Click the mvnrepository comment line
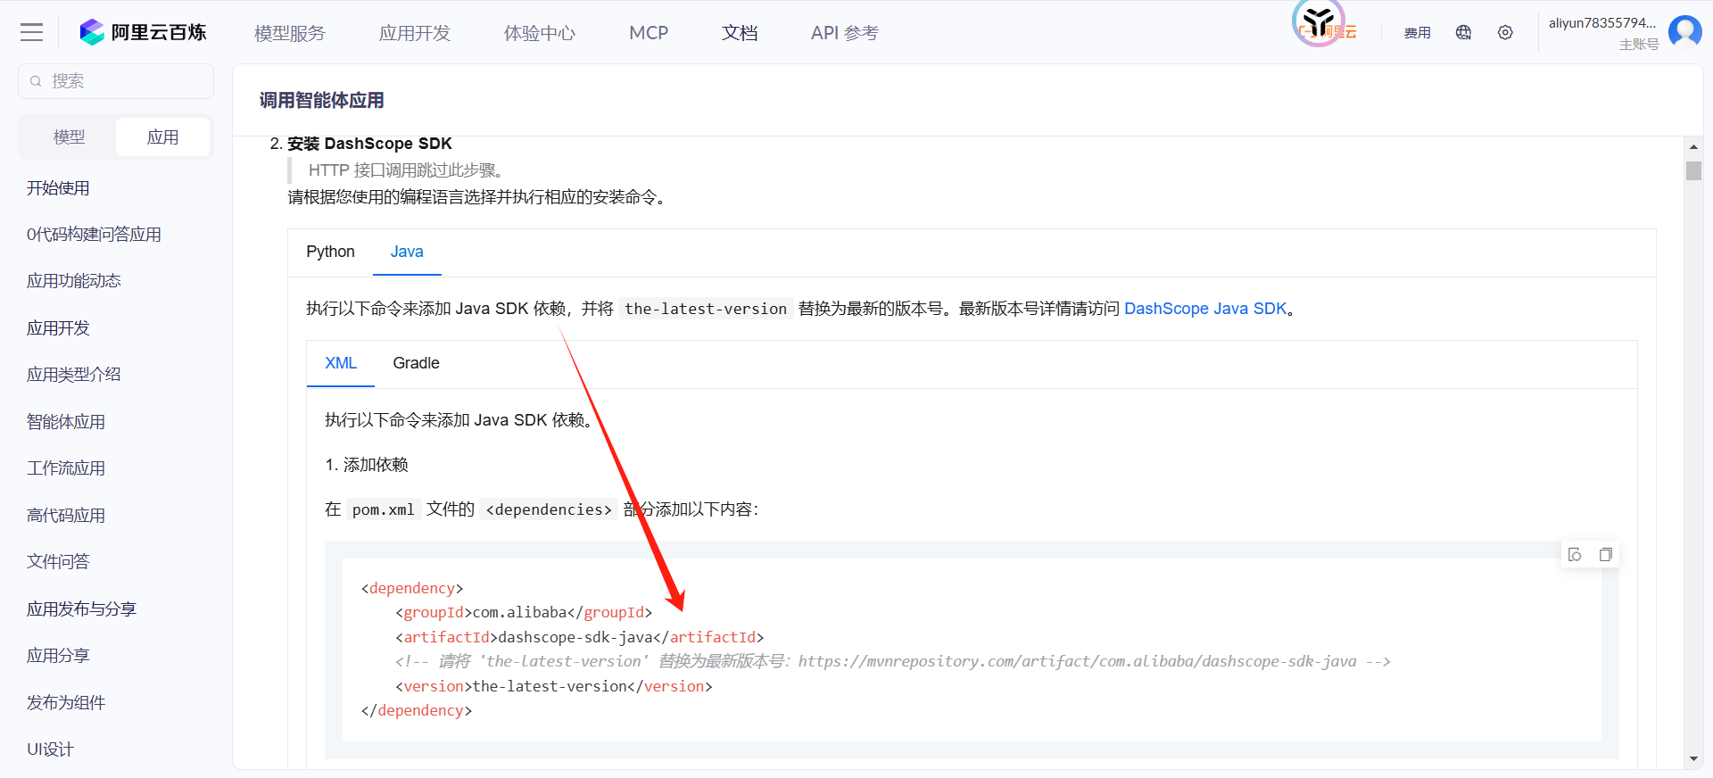Screen dimensions: 1713x778 click(893, 661)
